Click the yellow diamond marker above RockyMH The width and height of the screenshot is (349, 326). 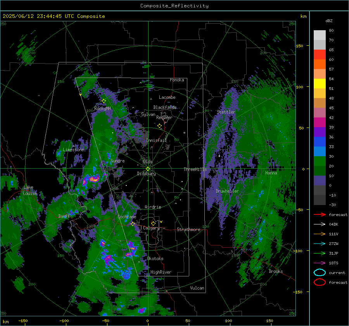[104, 101]
